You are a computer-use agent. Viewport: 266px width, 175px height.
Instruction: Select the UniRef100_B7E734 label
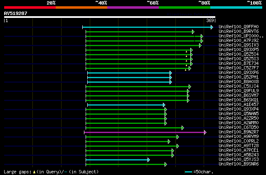pos(239,64)
